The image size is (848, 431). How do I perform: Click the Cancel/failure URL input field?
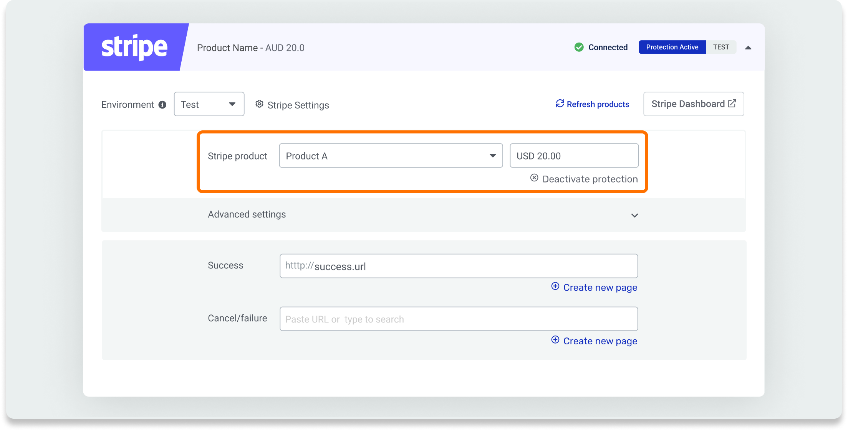tap(459, 319)
